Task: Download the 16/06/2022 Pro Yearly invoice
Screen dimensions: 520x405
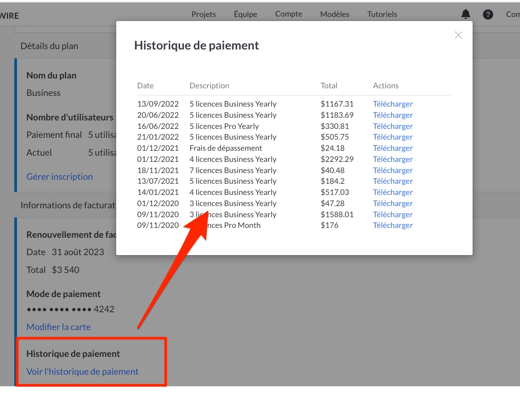Action: click(393, 126)
